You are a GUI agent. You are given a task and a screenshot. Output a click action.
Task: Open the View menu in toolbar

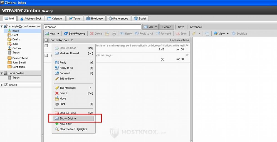click(221, 33)
